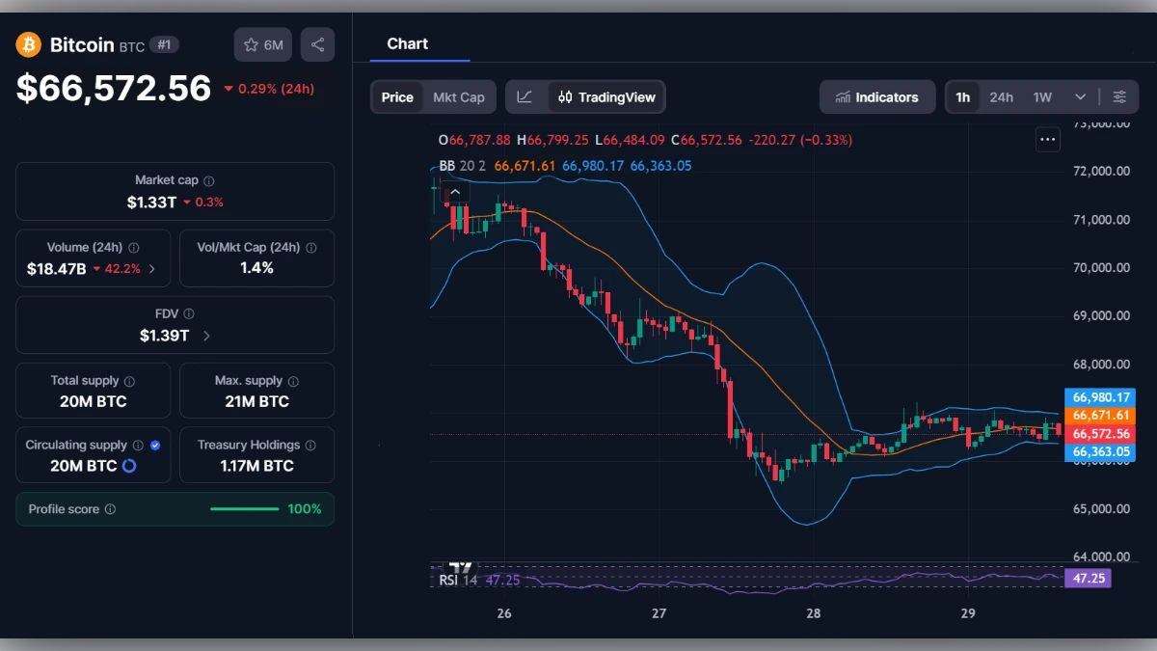Open chart settings via sliders icon

(1119, 96)
